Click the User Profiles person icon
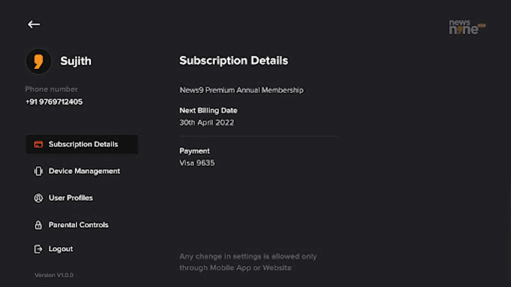 38,198
